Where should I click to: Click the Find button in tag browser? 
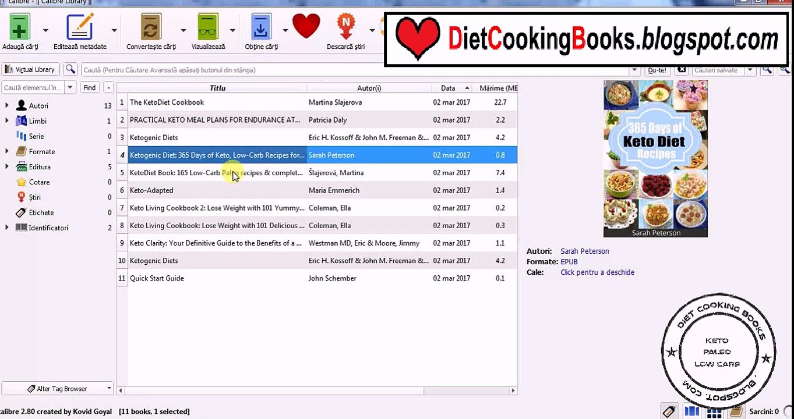pyautogui.click(x=90, y=87)
